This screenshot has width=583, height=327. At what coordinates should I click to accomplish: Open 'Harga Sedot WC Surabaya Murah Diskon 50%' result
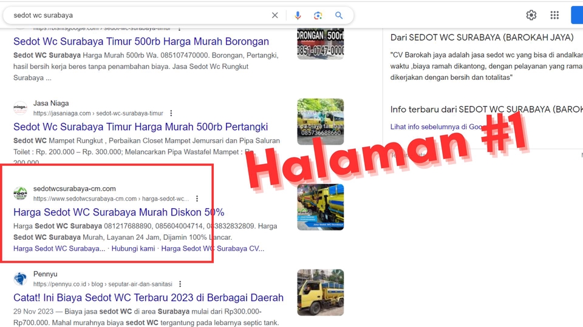pos(118,212)
